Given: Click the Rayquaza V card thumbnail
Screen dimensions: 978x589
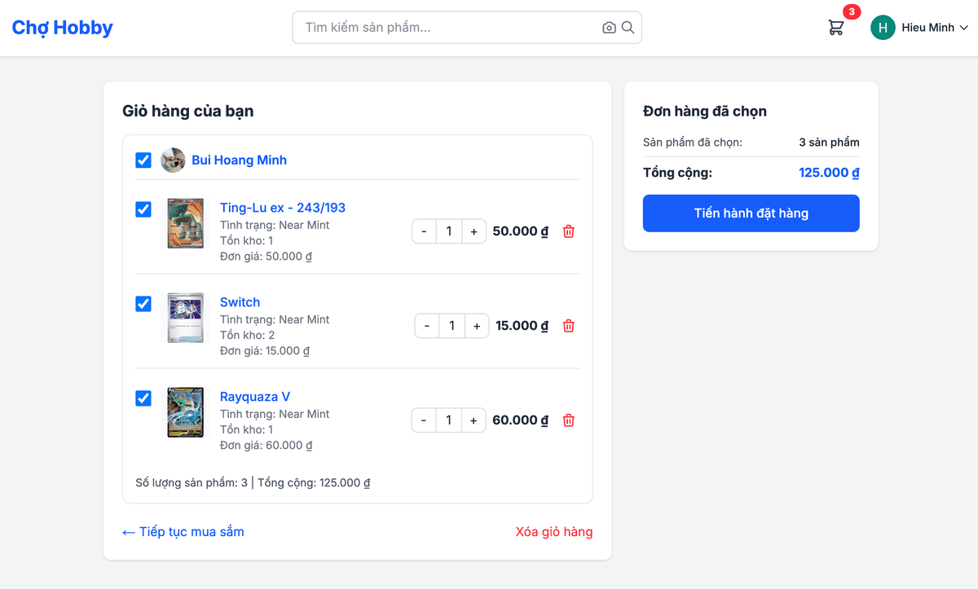Looking at the screenshot, I should tap(185, 411).
